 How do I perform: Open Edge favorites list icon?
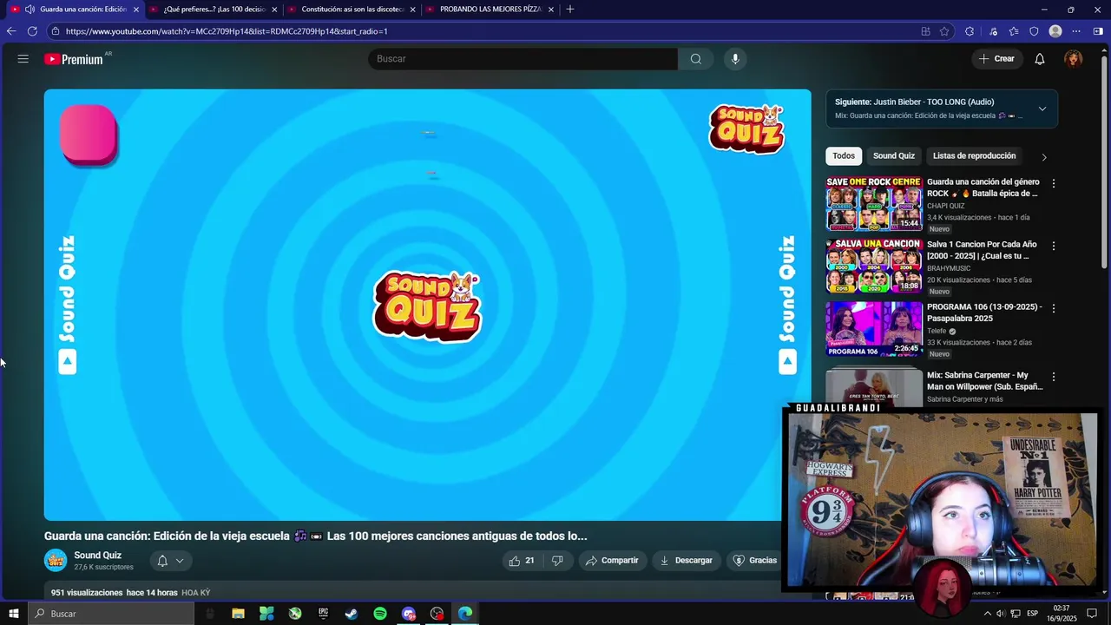pos(1014,31)
